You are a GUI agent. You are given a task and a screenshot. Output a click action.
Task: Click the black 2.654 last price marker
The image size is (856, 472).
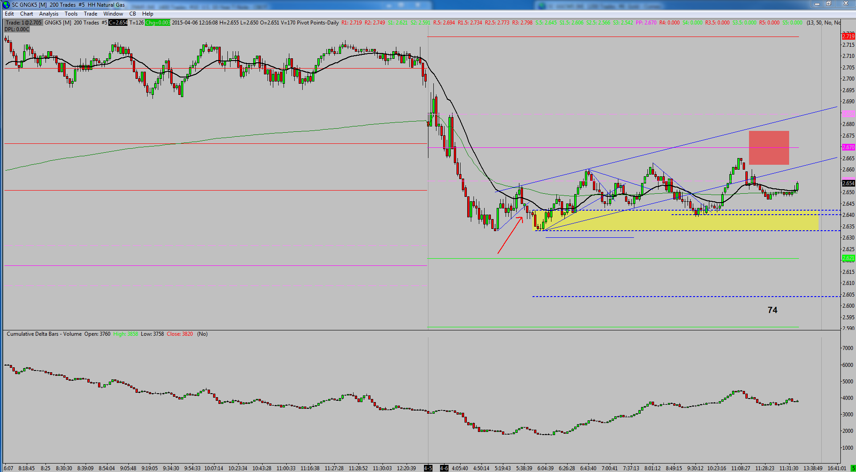pyautogui.click(x=848, y=183)
